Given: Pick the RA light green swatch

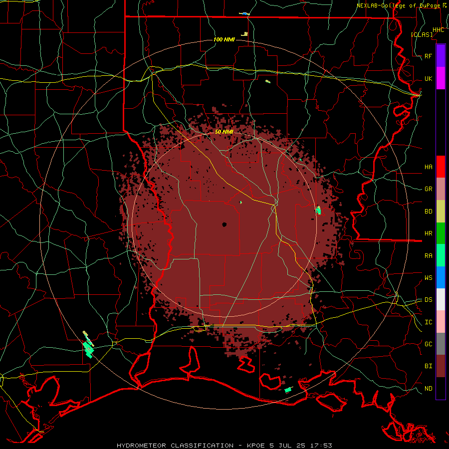Looking at the screenshot, I should [441, 255].
